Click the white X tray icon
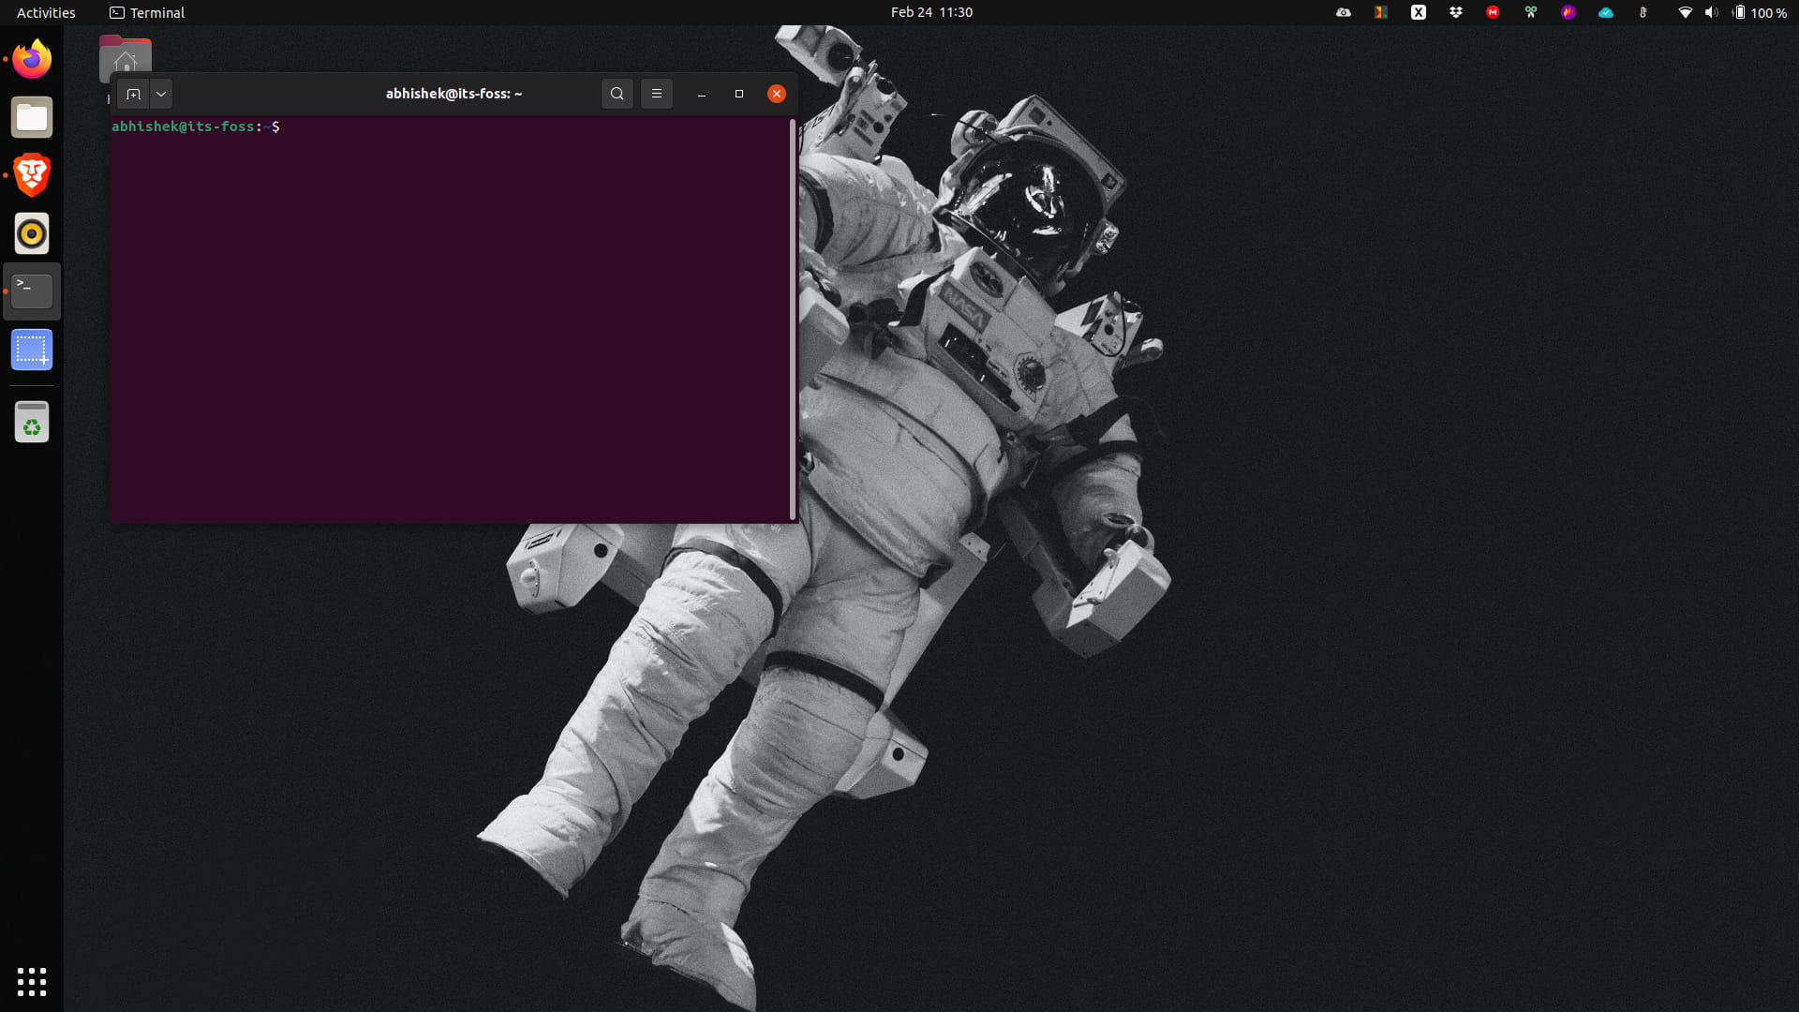 [x=1419, y=12]
